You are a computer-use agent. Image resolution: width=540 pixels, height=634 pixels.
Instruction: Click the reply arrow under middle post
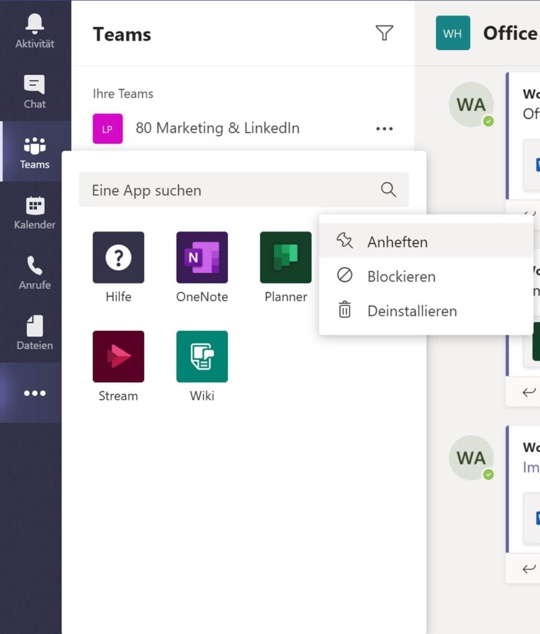pos(529,392)
